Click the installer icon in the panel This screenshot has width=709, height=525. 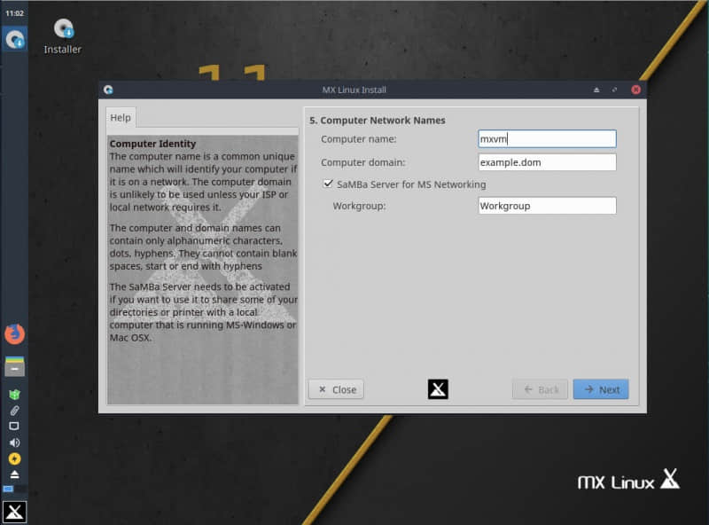[x=14, y=40]
